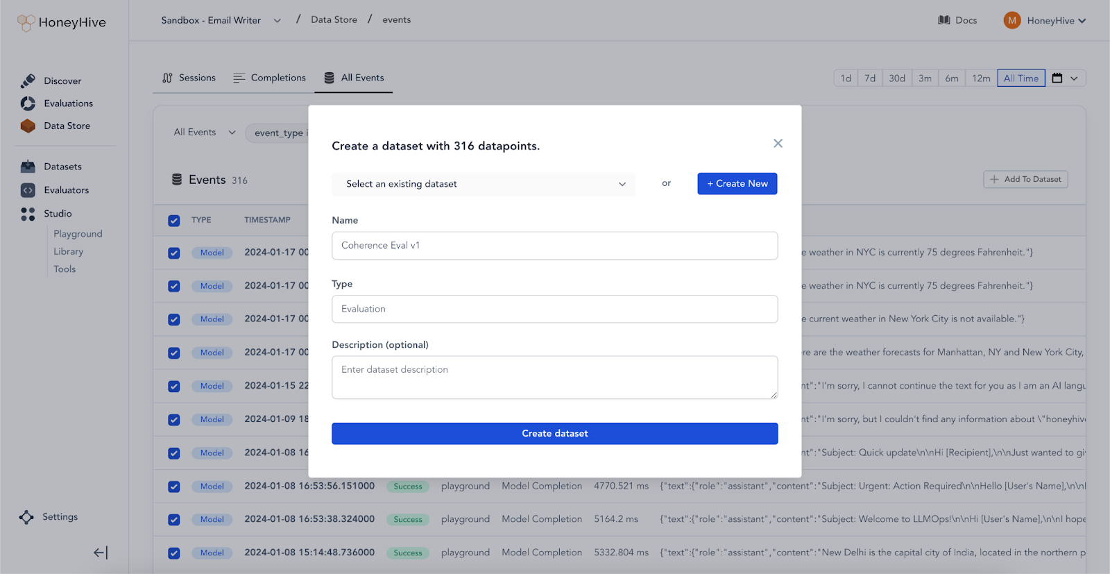Expand the All Events filter dropdown

(232, 132)
